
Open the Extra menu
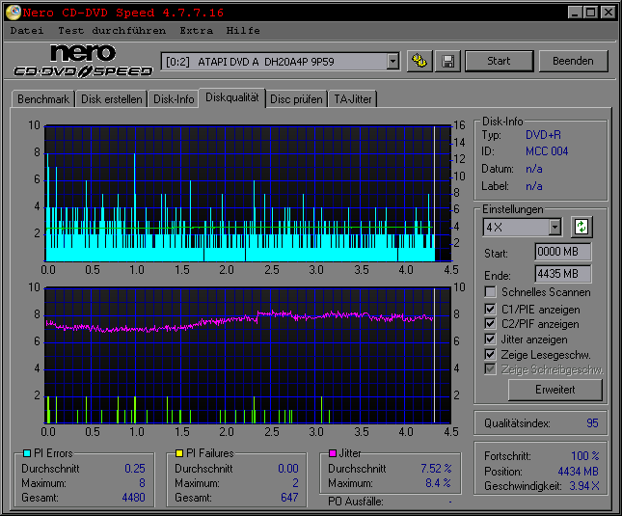click(197, 31)
